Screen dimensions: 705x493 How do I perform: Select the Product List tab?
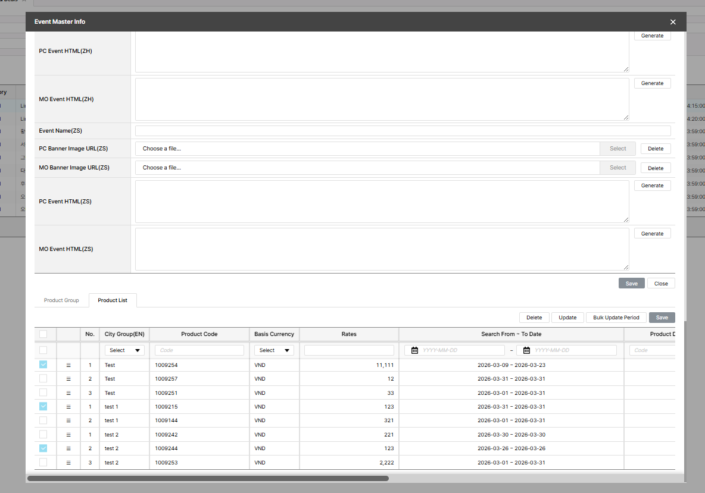click(113, 300)
